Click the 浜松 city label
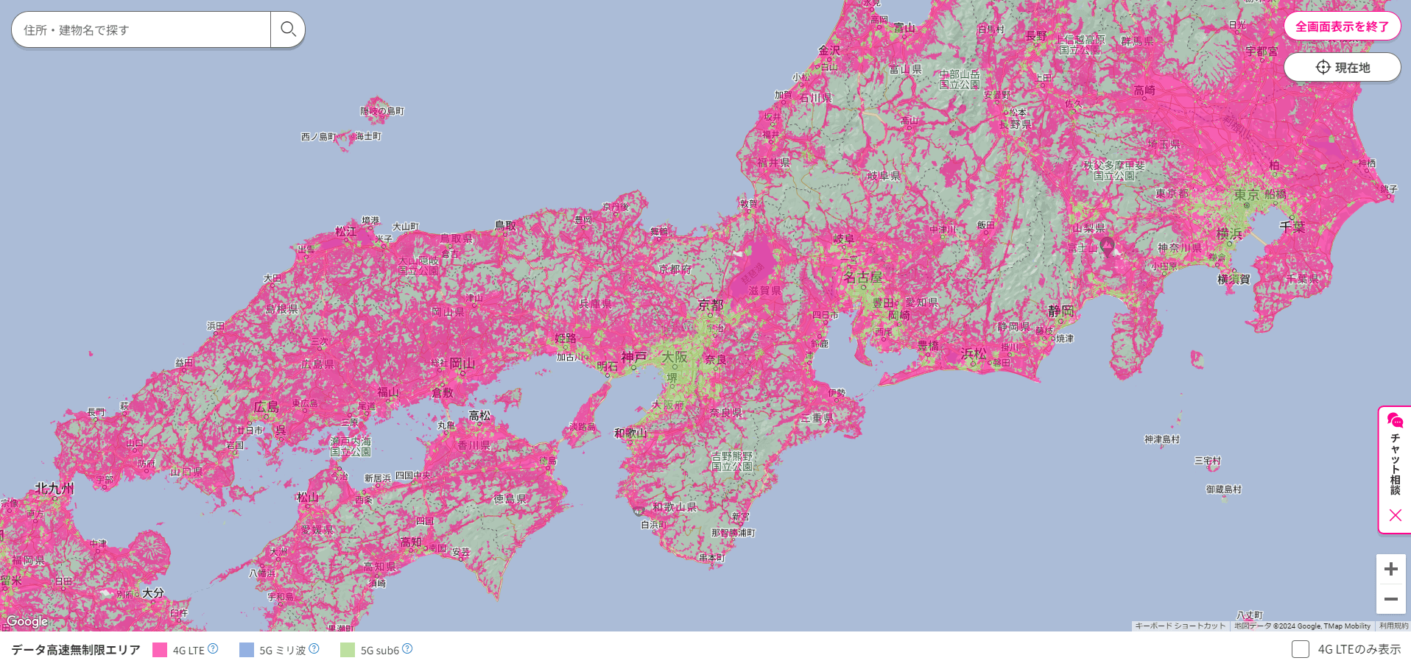Image resolution: width=1411 pixels, height=669 pixels. [x=974, y=354]
